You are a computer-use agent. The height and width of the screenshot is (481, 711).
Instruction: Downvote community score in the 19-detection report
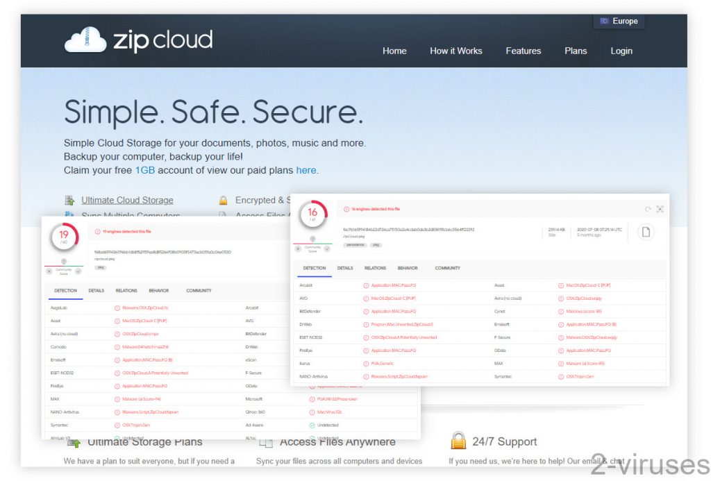tap(49, 271)
